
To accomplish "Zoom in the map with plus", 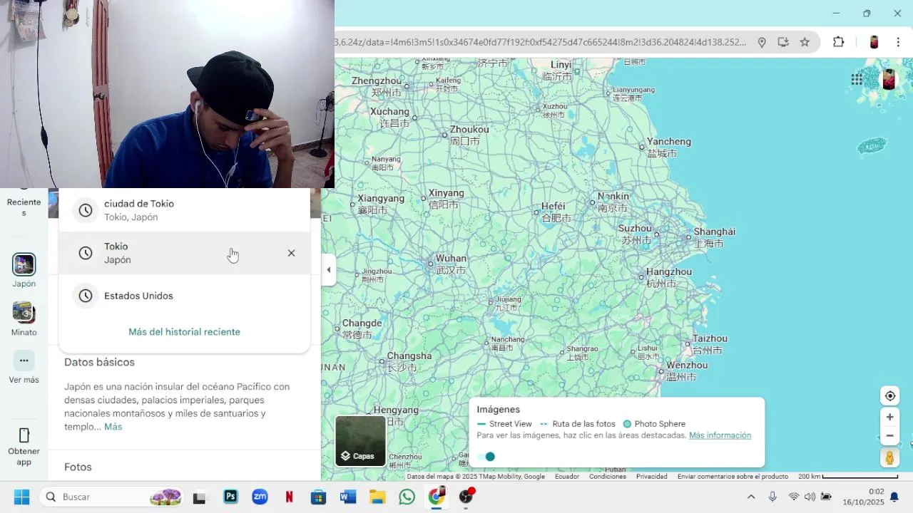I will [889, 417].
